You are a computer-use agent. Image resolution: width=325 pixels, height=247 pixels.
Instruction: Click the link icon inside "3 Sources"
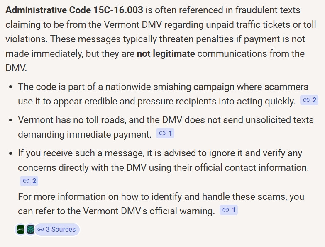[41, 229]
